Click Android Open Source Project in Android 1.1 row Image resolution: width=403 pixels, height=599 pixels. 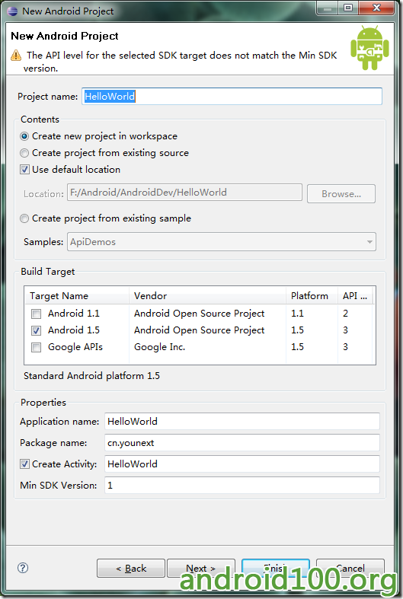pos(199,314)
